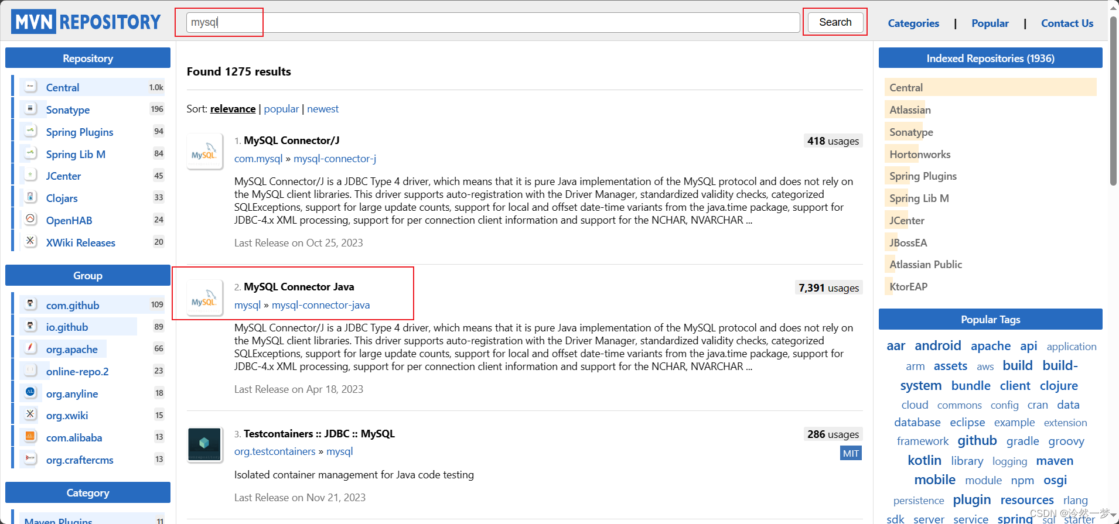
Task: Open MySQL Connector/J logo thumbnail
Action: coord(204,151)
